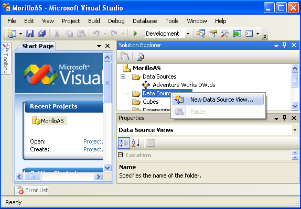Open the Tools menu
This screenshot has height=209, width=301.
(x=172, y=21)
